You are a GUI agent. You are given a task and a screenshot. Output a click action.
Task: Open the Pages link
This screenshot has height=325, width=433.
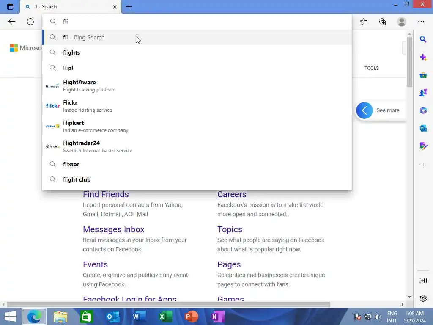(x=229, y=264)
